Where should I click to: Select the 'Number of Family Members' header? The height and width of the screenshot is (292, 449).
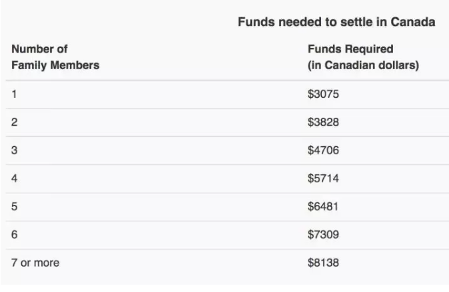point(55,57)
